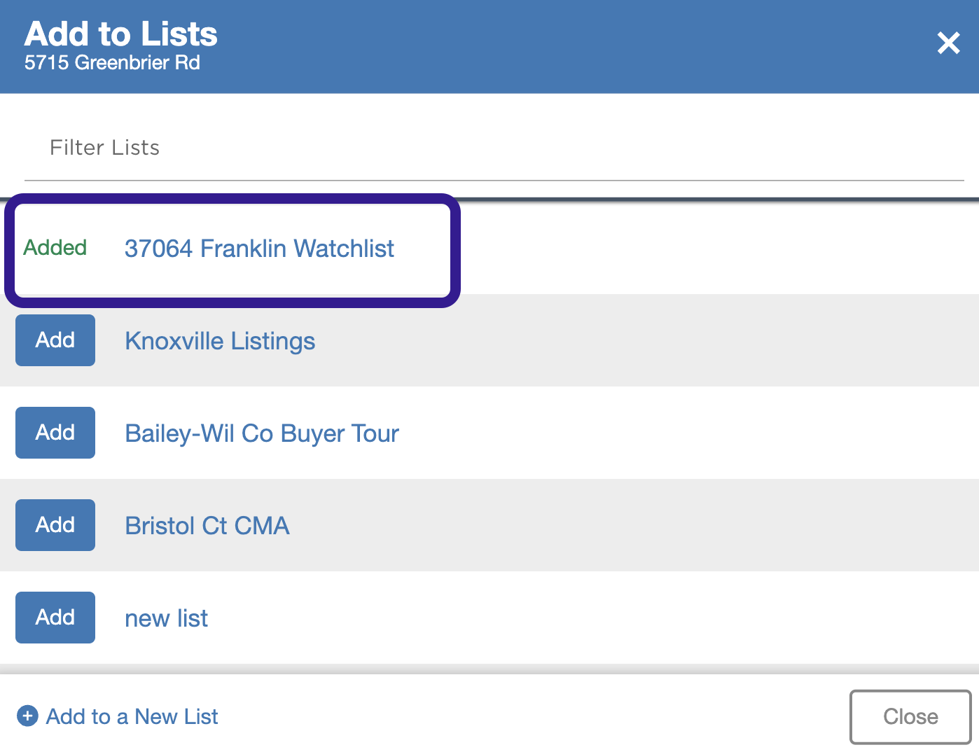Add property to Bristol Ct CMA
Viewport: 979px width, 752px height.
(55, 525)
